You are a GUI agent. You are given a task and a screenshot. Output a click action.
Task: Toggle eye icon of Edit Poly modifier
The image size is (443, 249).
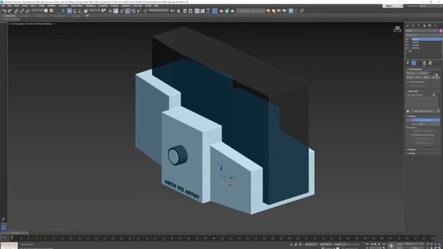tap(407, 48)
